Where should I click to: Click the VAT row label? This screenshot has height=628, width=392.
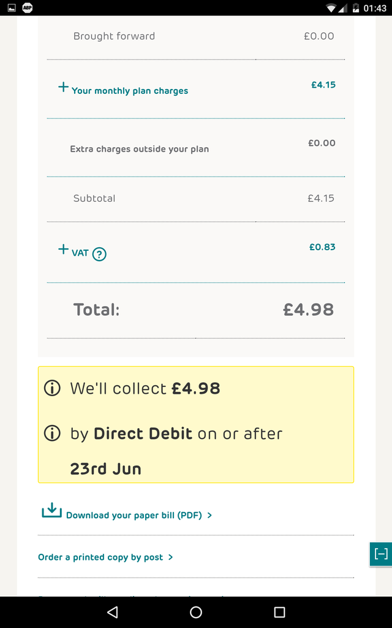point(80,253)
